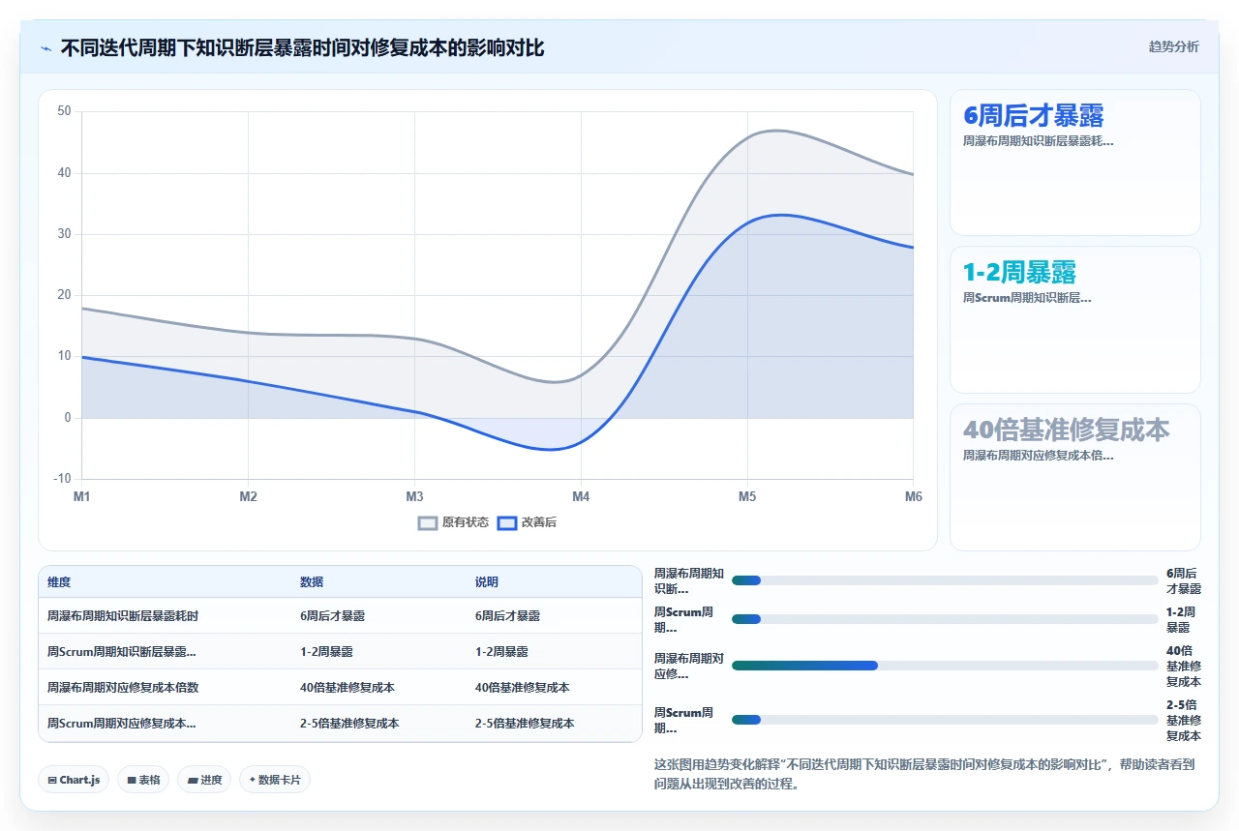Select the 数据卡片 tag chip
Viewport: 1239px width, 831px height.
pos(275,780)
